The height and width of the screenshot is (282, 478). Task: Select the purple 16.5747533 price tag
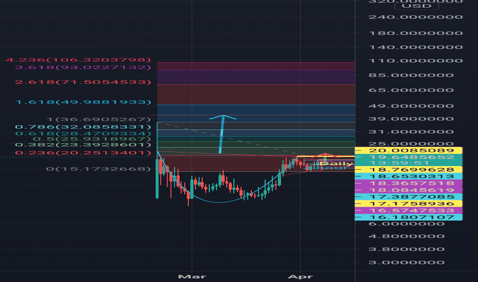pyautogui.click(x=408, y=210)
